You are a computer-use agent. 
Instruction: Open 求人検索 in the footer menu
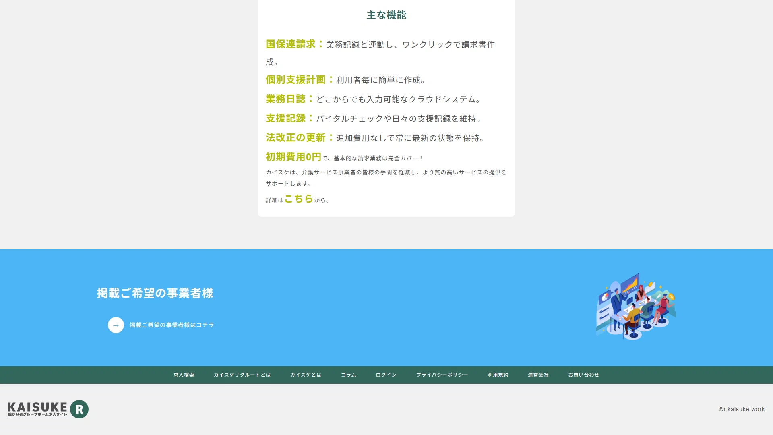[x=184, y=375]
